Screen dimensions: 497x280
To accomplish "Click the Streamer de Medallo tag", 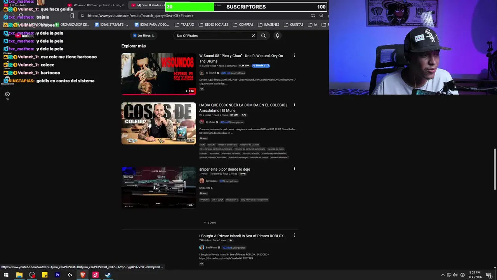I will 250,145.
